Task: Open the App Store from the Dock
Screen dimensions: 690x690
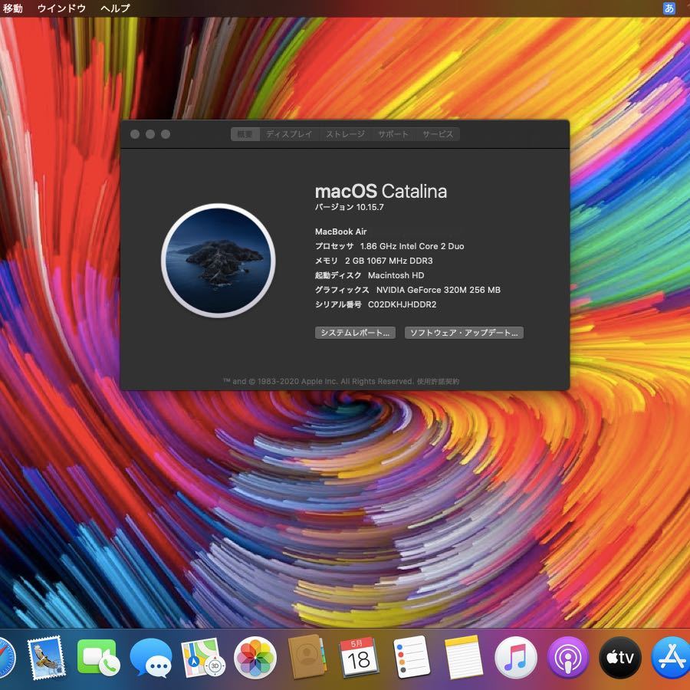Action: pyautogui.click(x=671, y=658)
